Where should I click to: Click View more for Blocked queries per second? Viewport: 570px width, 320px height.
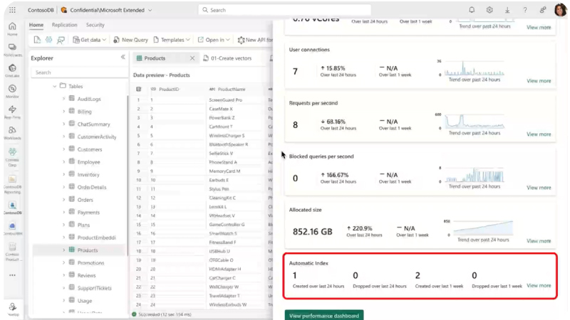click(x=539, y=187)
